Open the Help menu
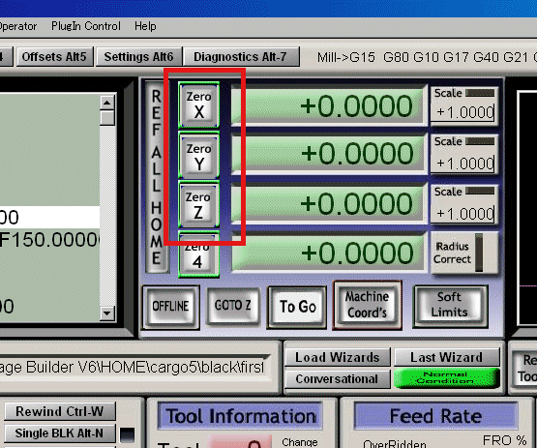 pyautogui.click(x=145, y=26)
